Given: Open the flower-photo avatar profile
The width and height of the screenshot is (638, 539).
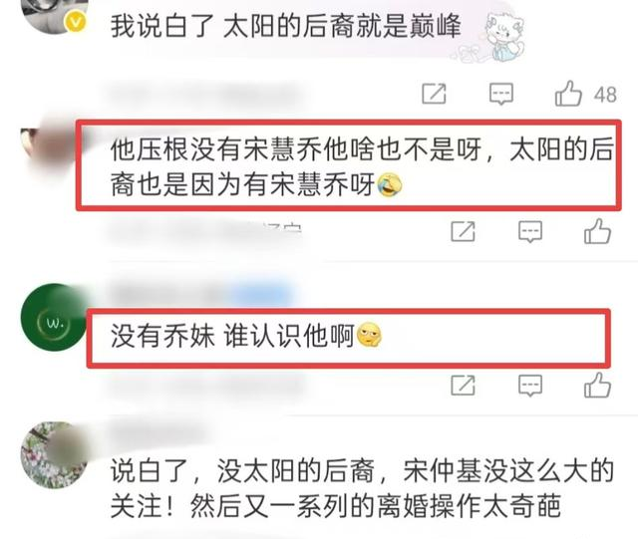Looking at the screenshot, I should 55,455.
